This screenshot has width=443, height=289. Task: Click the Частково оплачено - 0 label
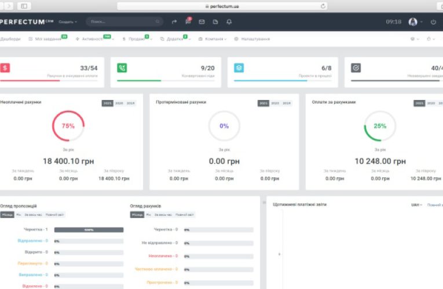coord(156,269)
